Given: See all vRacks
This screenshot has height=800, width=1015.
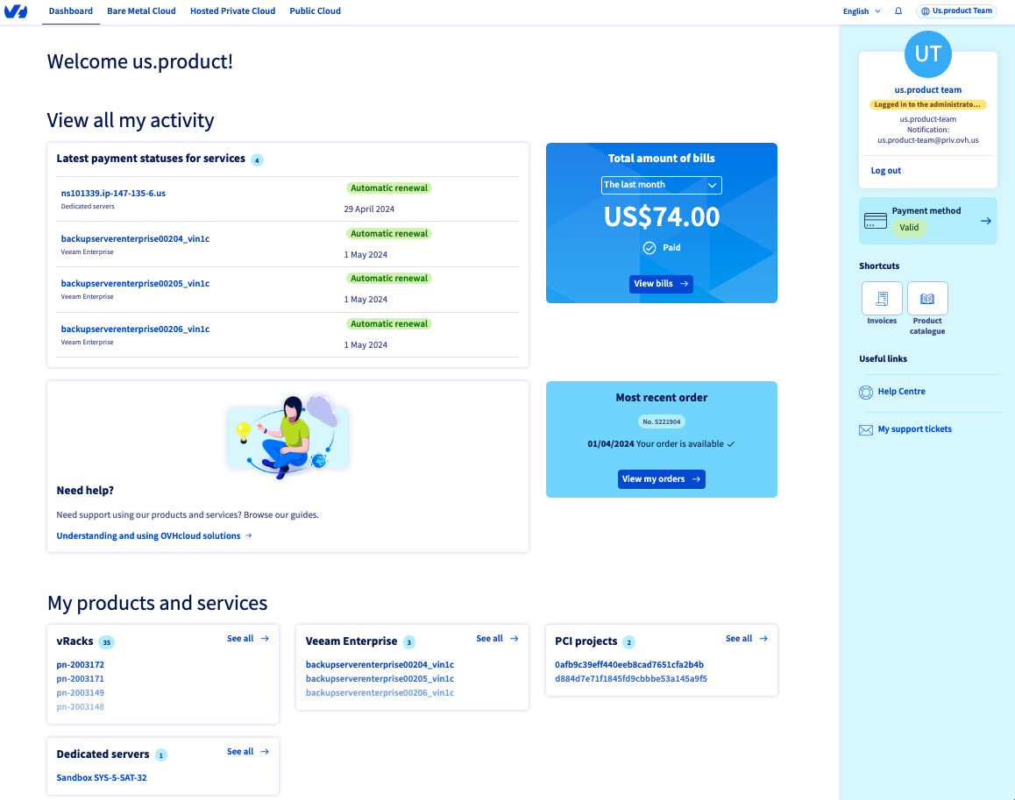Looking at the screenshot, I should tap(240, 638).
